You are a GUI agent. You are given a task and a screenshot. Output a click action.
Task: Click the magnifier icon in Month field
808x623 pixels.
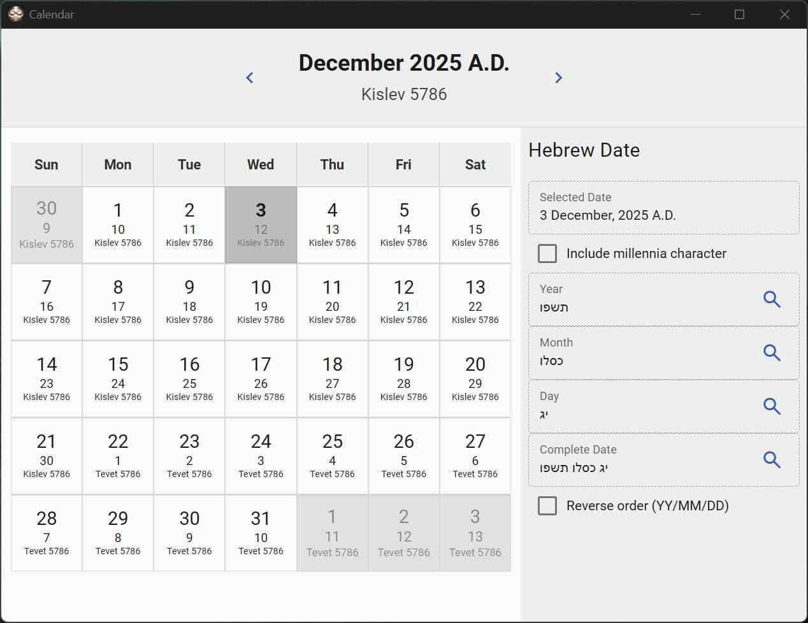(772, 352)
